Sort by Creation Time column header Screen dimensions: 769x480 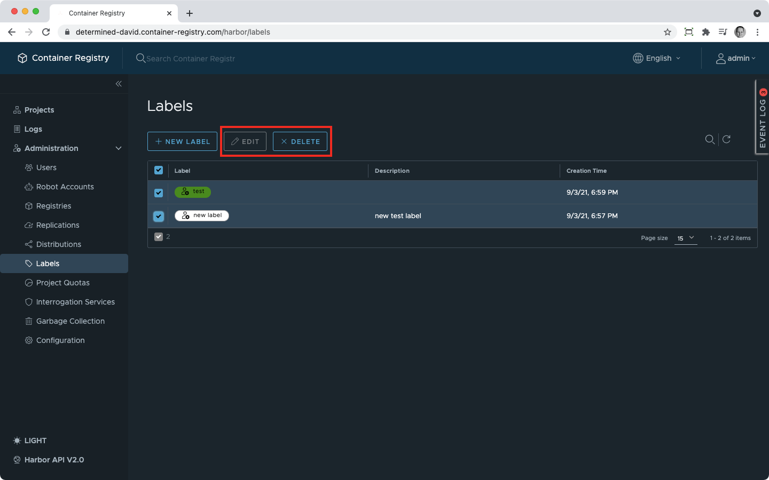point(586,171)
